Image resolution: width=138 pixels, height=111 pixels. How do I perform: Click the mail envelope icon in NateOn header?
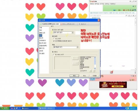click(x=114, y=10)
